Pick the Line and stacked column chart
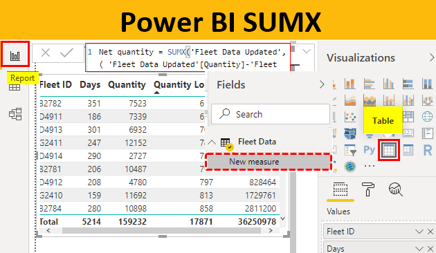The width and height of the screenshot is (436, 253). 389,100
